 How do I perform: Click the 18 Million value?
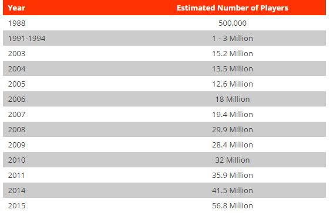(233, 99)
